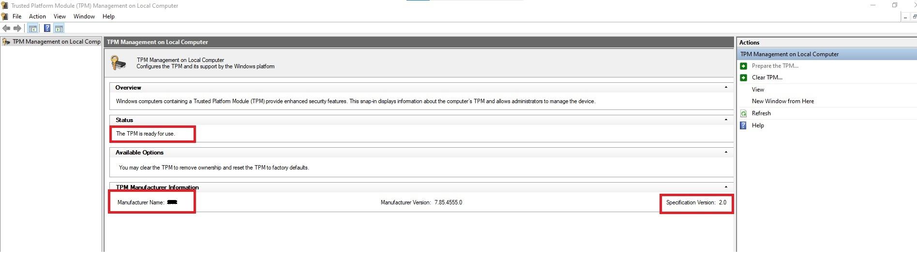Restore down the inner console child window

pyautogui.click(x=915, y=17)
